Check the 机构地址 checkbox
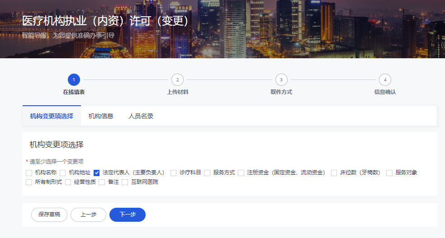This screenshot has width=445, height=238. tap(63, 173)
